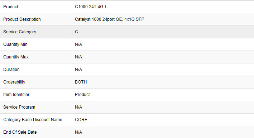The height and width of the screenshot is (138, 254).
Task: Click the Orderability label
Action: pyautogui.click(x=14, y=82)
